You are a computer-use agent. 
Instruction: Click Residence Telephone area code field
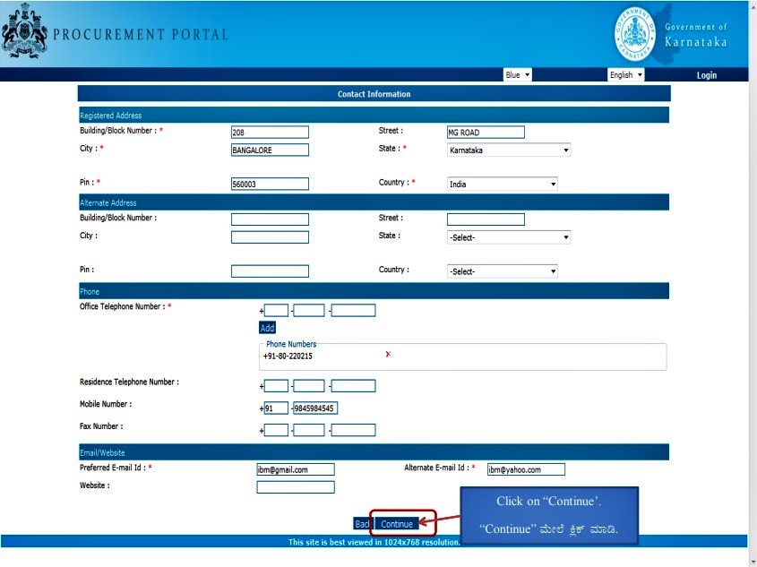point(309,386)
